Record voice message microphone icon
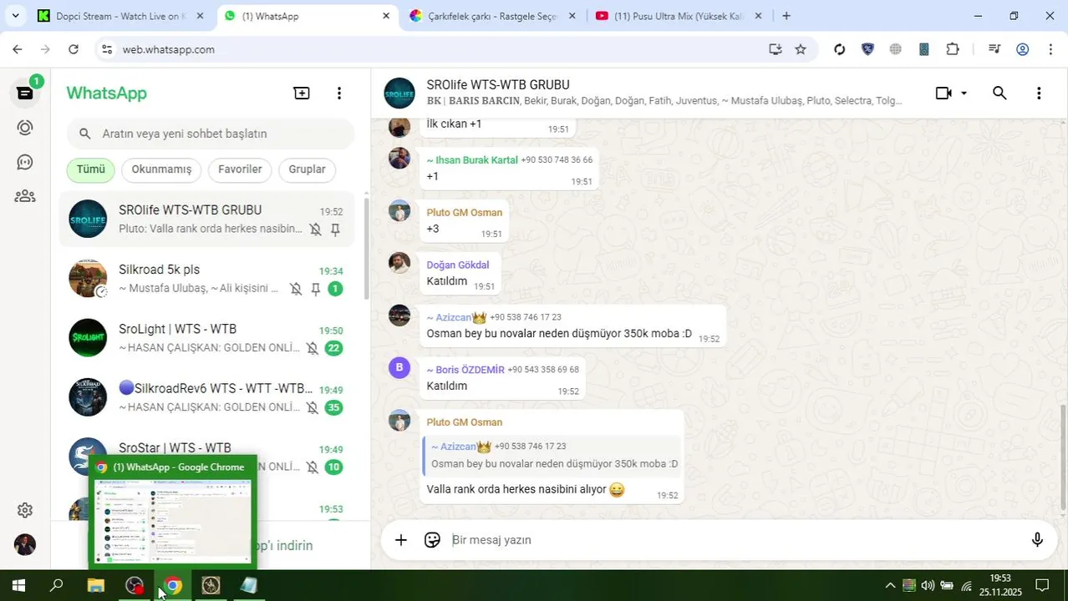 tap(1037, 540)
